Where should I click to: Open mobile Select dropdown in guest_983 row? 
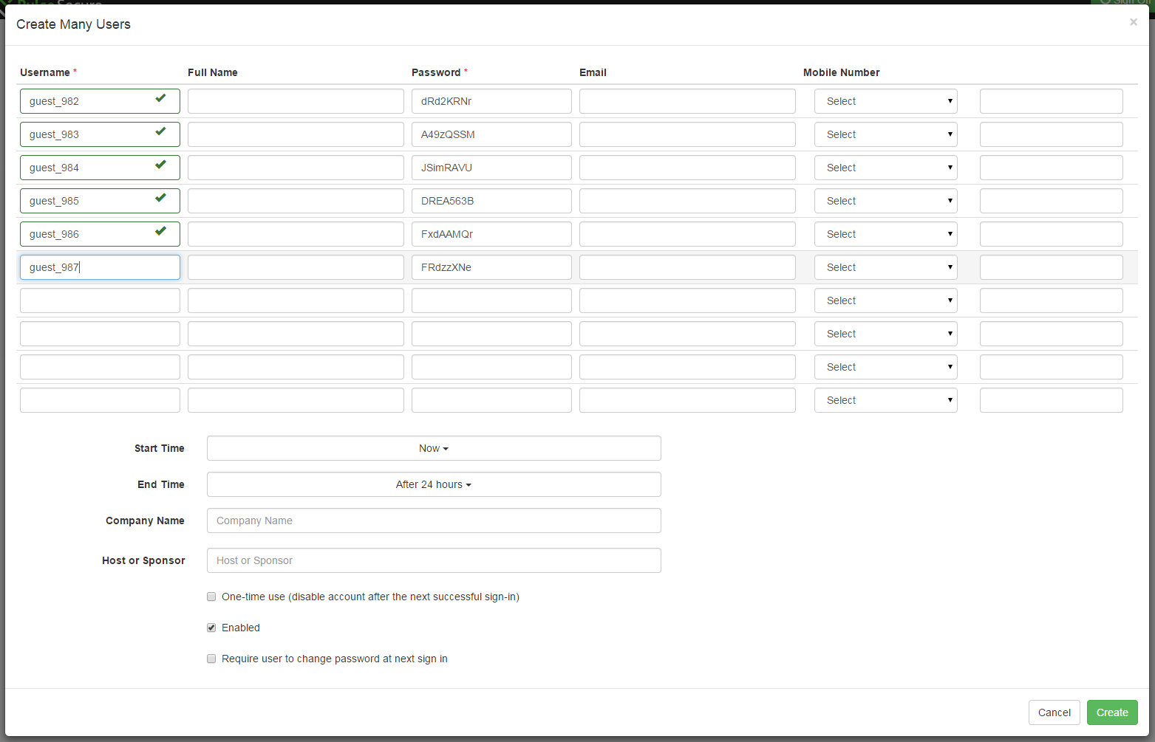coord(885,134)
